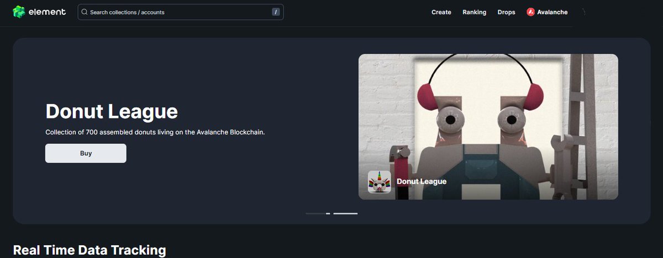
Task: Open the Donut League robot artwork
Action: tap(488, 126)
